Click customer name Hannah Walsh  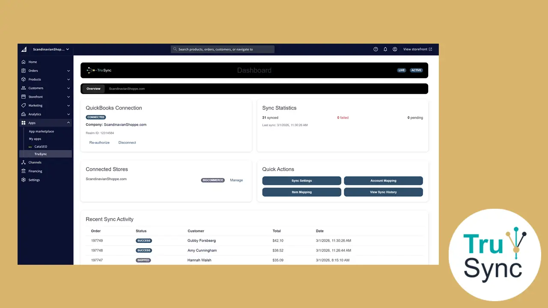[200, 260]
